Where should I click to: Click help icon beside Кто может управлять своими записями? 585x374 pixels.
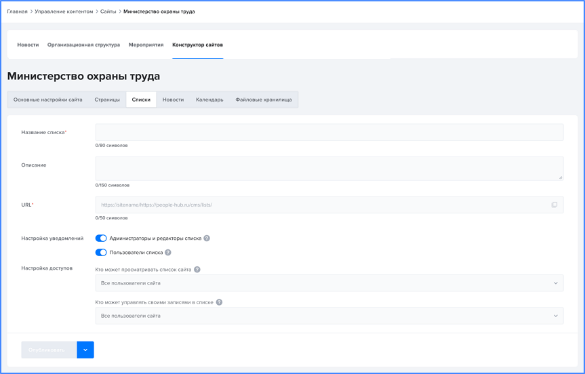pyautogui.click(x=220, y=302)
